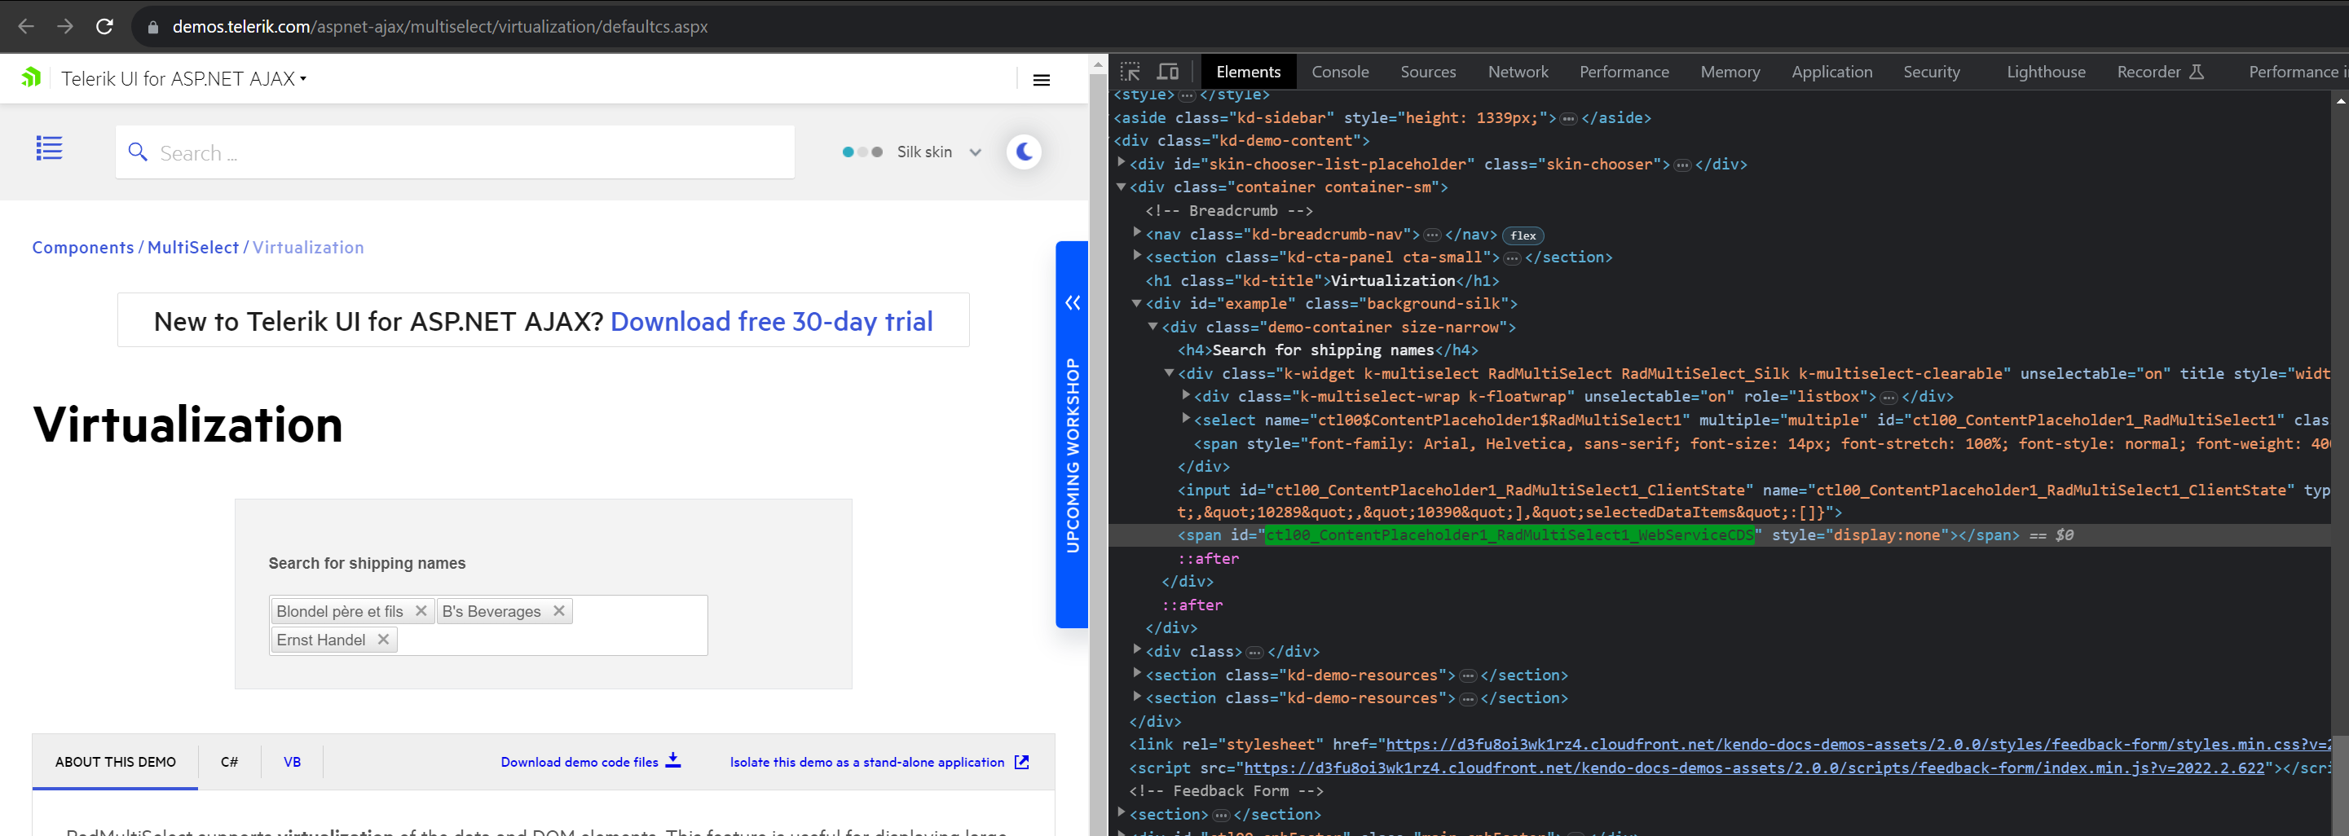Click the page vertical scrollbar up arrow
Viewport: 2349px width, 836px height.
(1098, 64)
